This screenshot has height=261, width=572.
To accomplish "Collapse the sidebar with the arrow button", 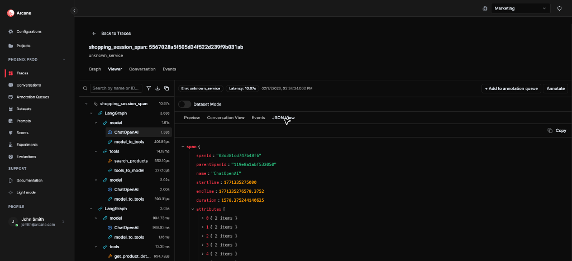I will pos(74,11).
